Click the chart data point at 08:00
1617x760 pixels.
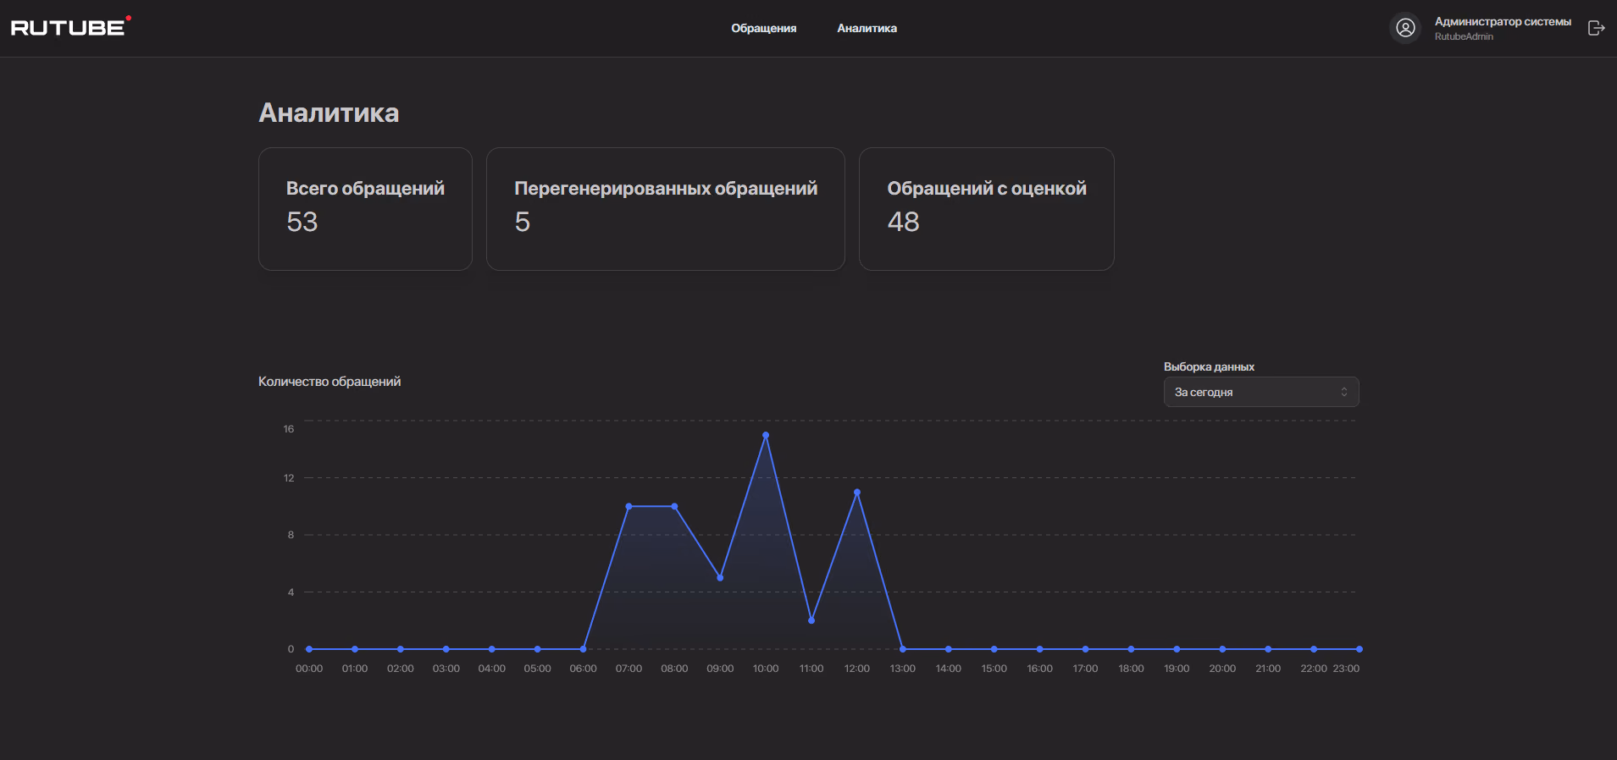674,506
